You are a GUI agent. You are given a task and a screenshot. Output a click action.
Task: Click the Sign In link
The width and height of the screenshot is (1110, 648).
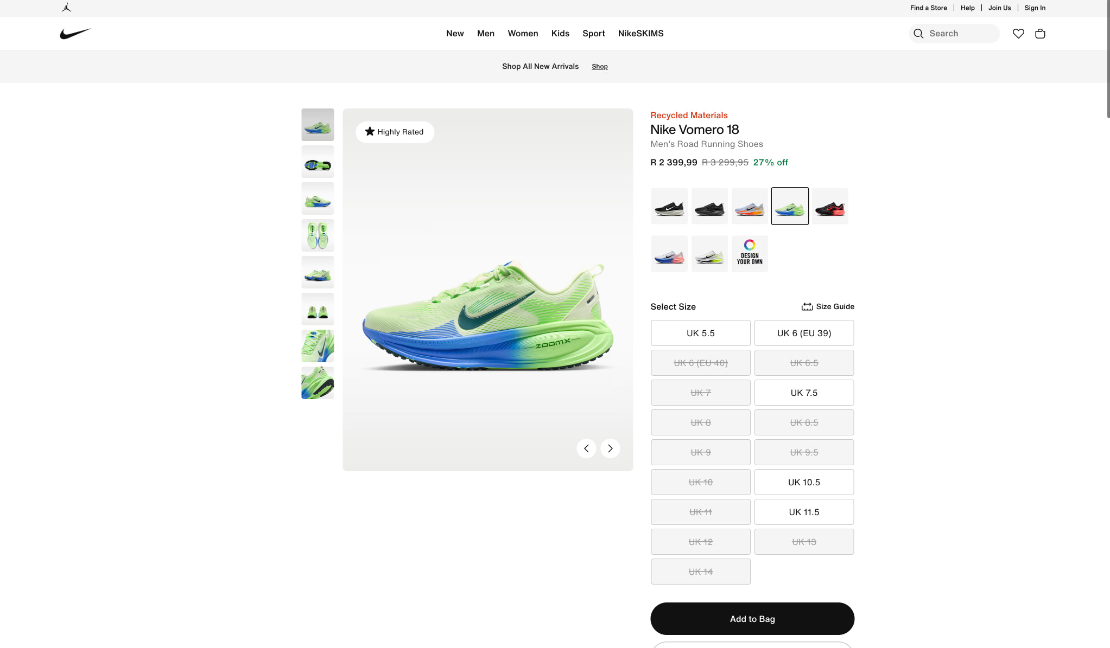click(1035, 8)
